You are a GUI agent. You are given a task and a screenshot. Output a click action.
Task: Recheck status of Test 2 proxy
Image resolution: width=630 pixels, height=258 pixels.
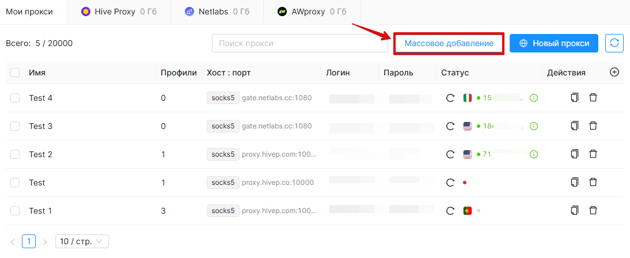click(x=450, y=154)
